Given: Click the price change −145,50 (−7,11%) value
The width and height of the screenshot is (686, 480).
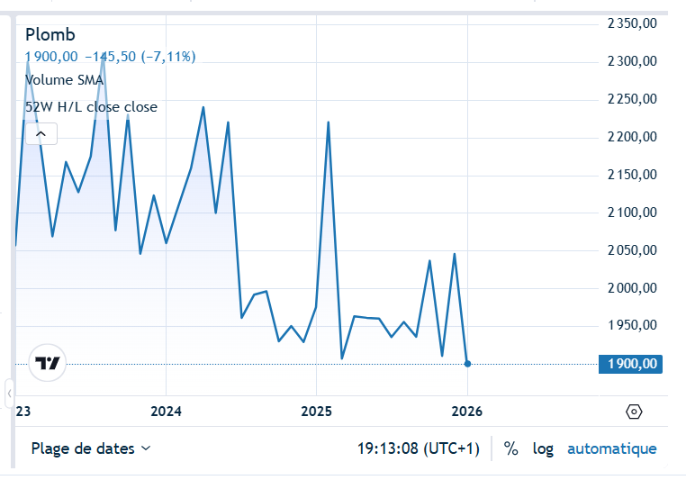Looking at the screenshot, I should (x=140, y=57).
